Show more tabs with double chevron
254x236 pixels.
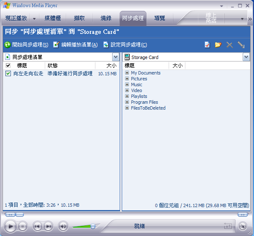[250, 19]
